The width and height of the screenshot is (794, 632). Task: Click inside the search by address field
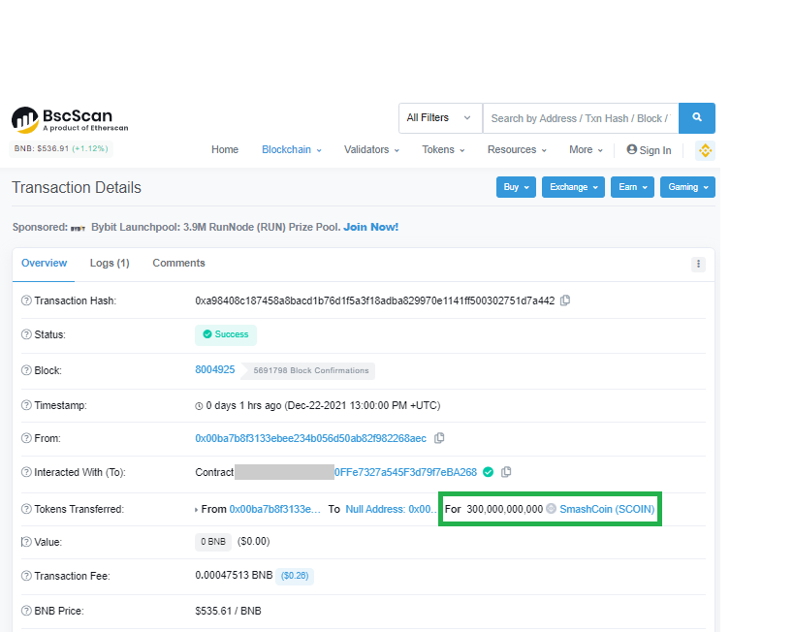tap(580, 118)
